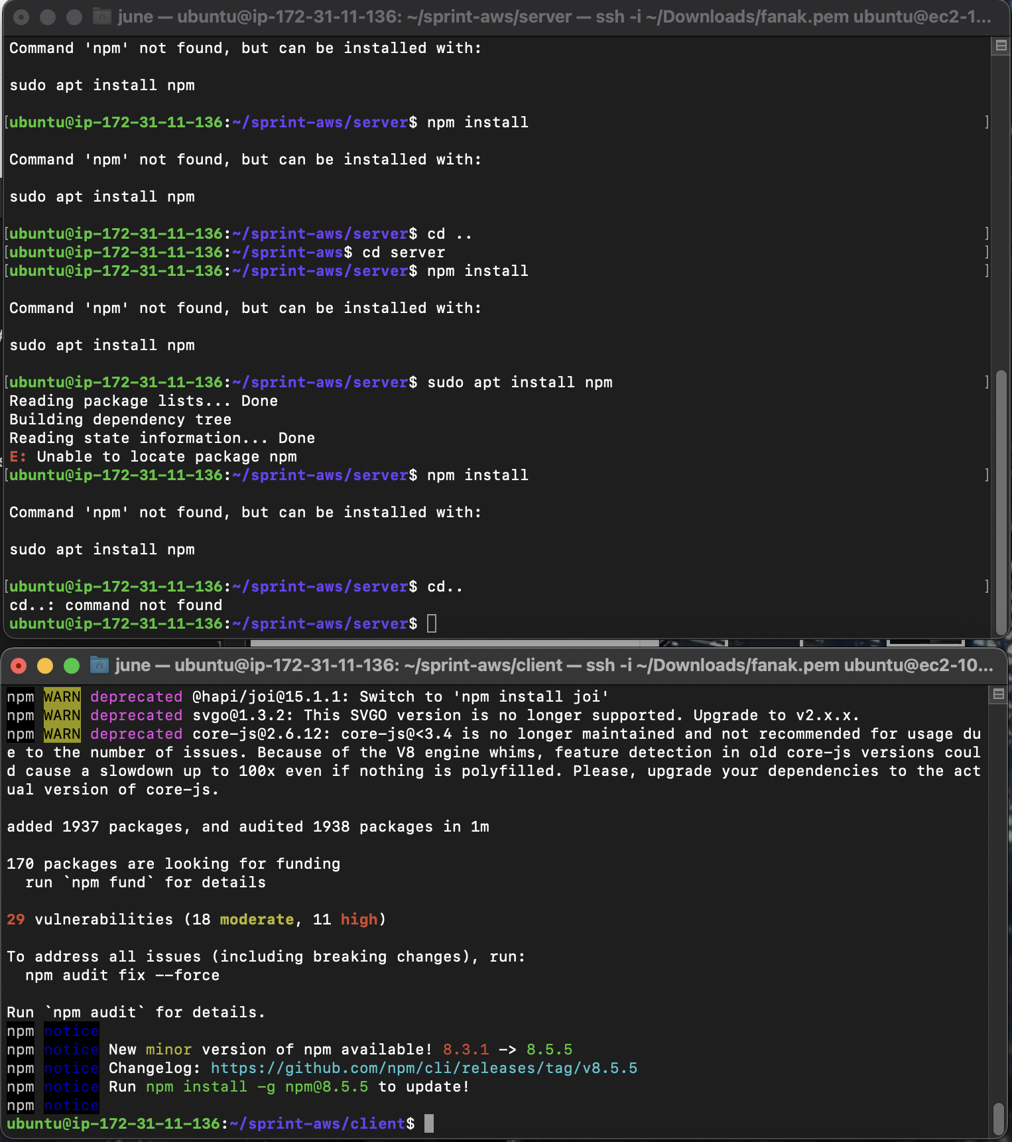Click the client terminal scrollbar thumb
Viewport: 1012px width, 1142px height.
point(999,1119)
